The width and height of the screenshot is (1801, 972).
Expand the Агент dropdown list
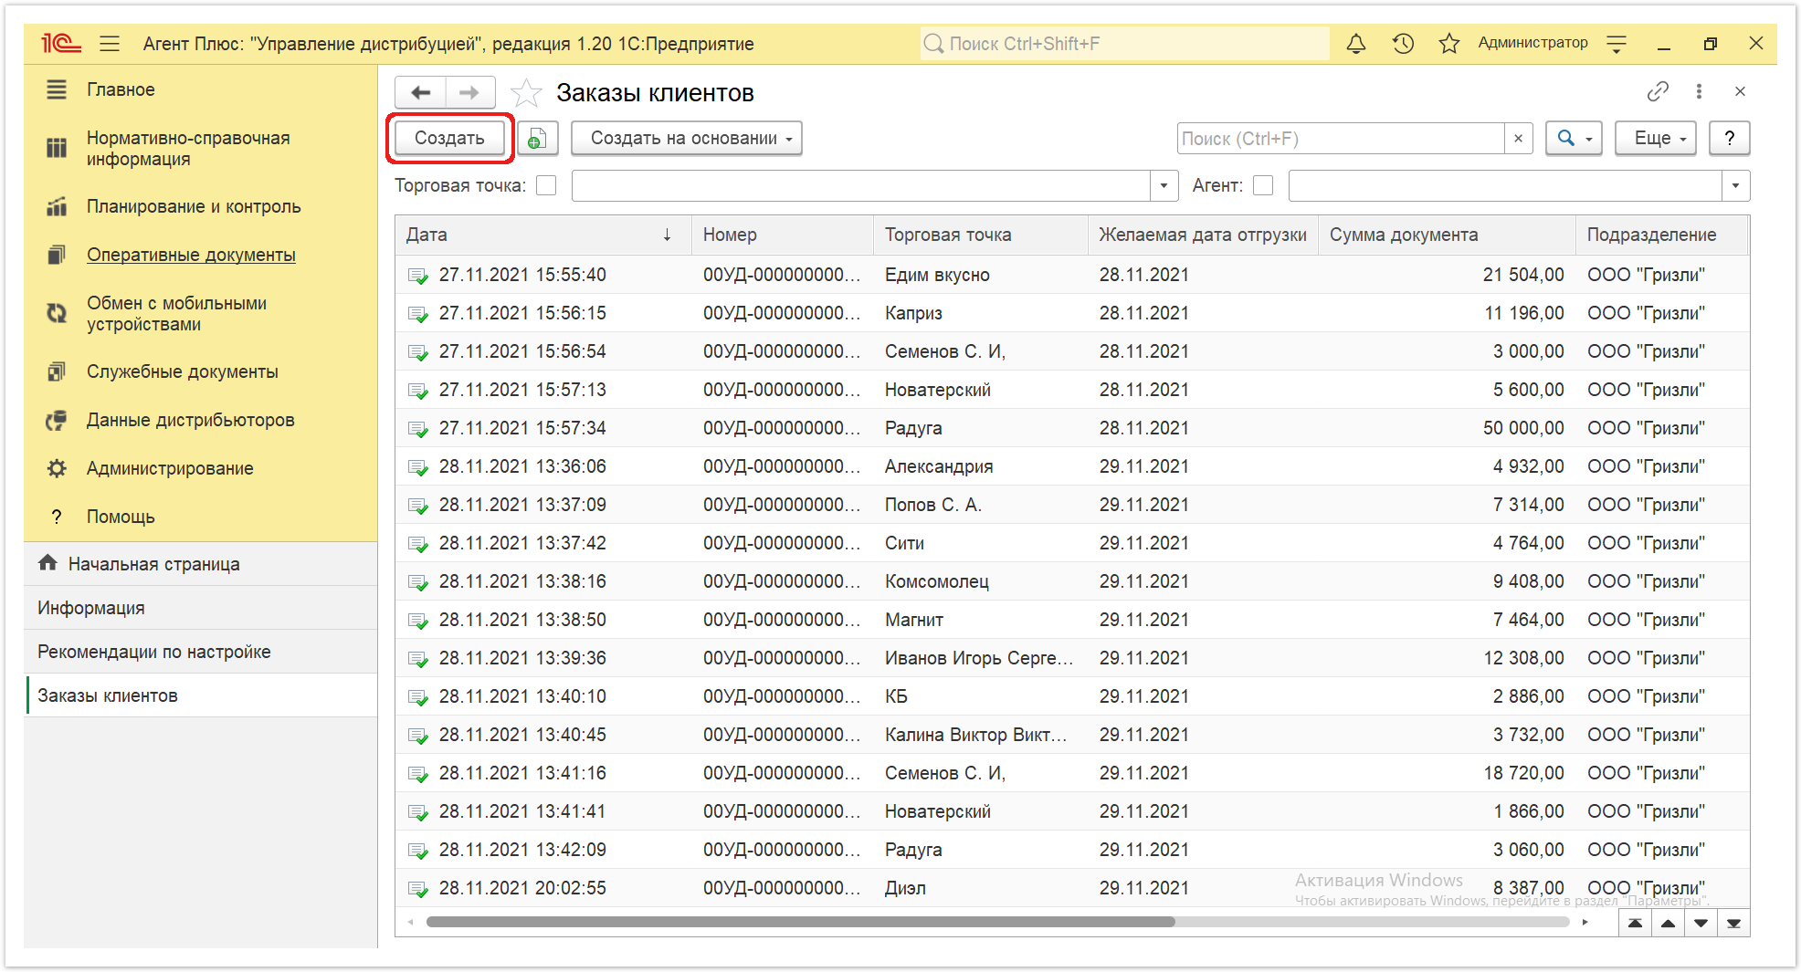click(x=1735, y=185)
